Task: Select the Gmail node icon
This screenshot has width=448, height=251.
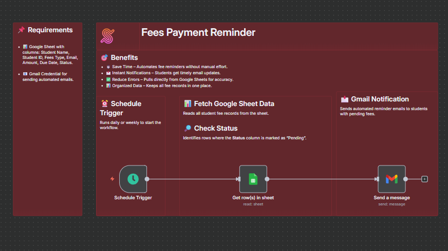Action: click(x=391, y=179)
